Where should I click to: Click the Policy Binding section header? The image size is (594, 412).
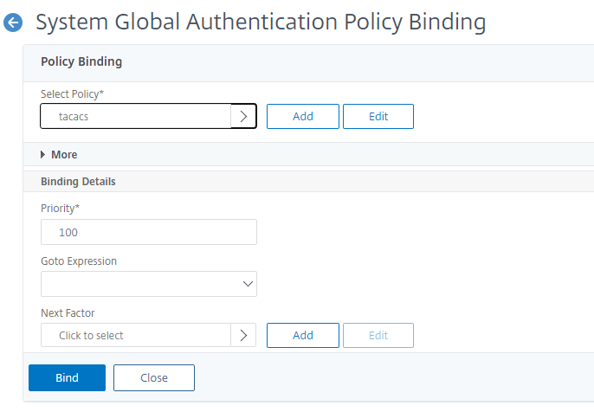click(x=81, y=61)
